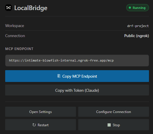Screen dimensions: 153x134
Task: Click the Connection label
Action: tap(15, 36)
